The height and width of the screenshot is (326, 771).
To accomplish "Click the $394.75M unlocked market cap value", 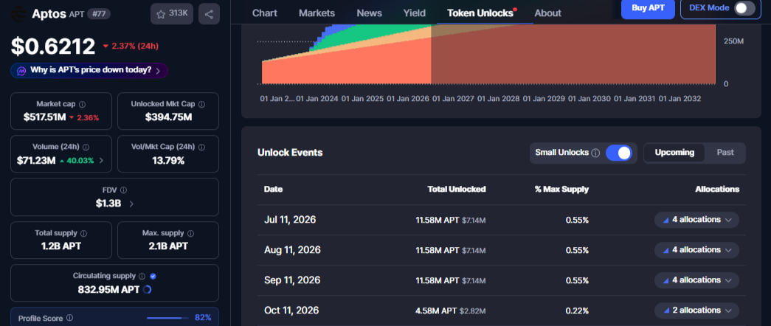I will tap(168, 117).
